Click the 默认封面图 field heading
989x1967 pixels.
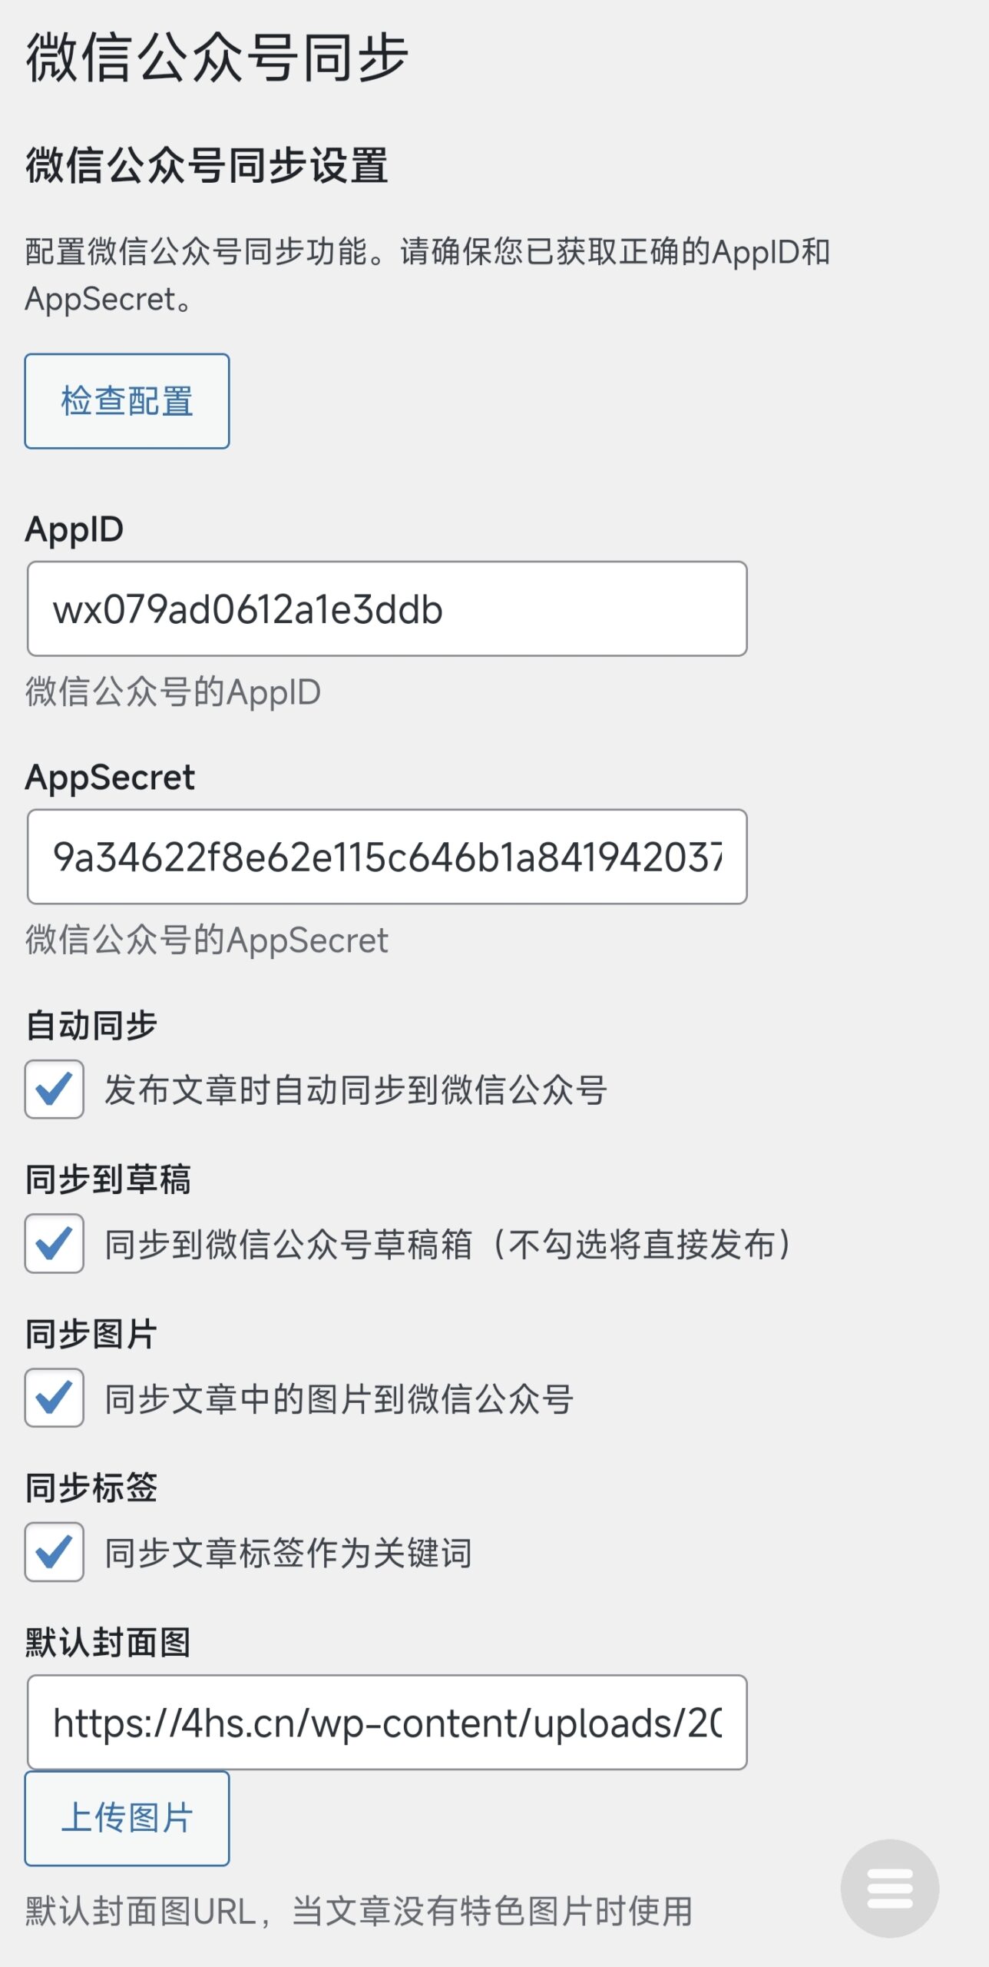click(107, 1642)
